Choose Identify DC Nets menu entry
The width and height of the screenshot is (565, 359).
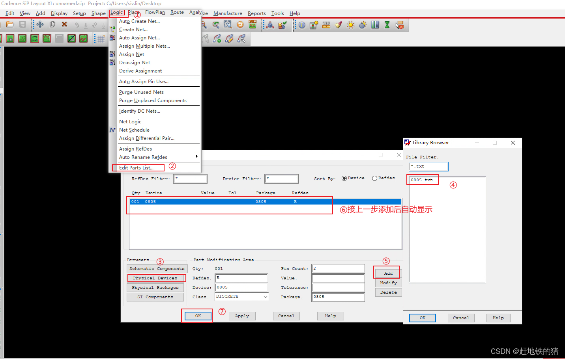139,111
